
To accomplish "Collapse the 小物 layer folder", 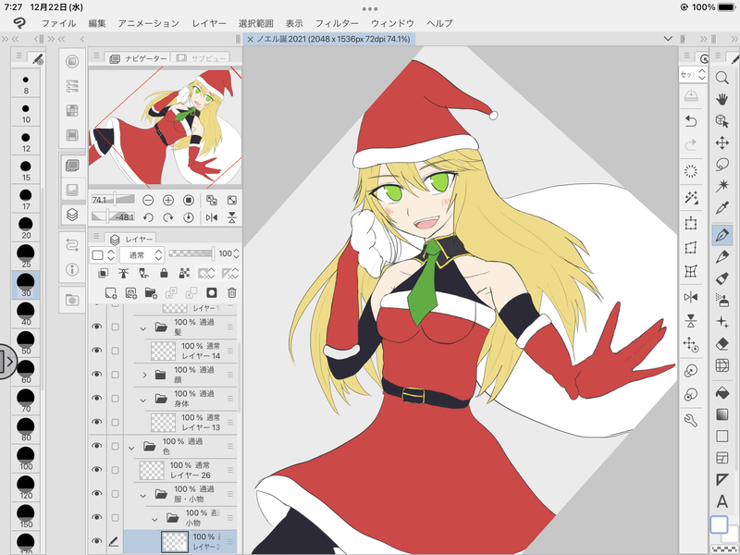I will [154, 519].
